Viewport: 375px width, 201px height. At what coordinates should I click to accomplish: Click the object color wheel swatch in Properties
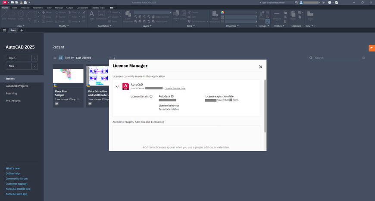tap(222, 12)
